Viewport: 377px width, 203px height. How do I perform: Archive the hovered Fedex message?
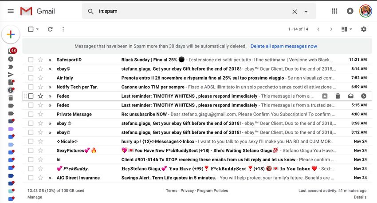[325, 96]
